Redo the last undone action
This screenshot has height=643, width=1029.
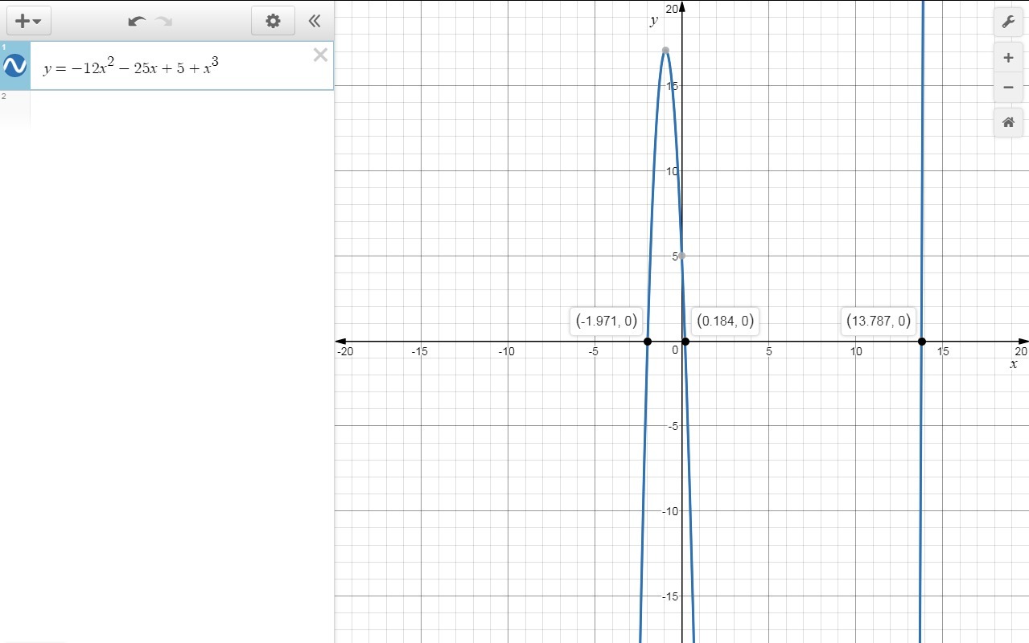click(x=164, y=21)
